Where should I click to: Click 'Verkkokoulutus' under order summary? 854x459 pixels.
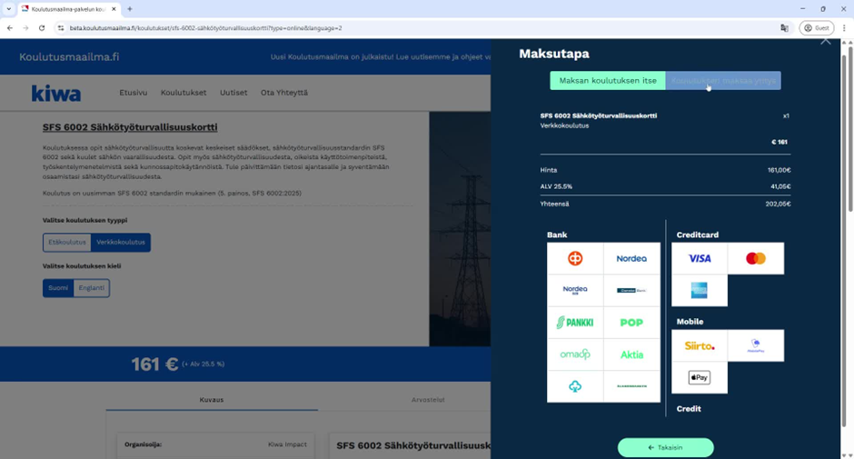coord(564,125)
